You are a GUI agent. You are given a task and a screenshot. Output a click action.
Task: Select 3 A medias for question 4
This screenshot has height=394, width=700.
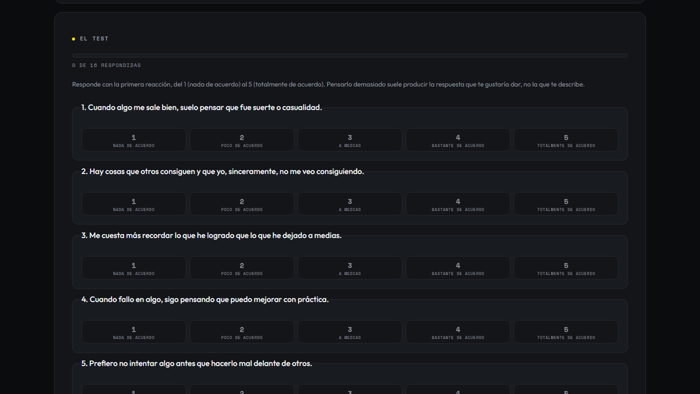pos(350,331)
